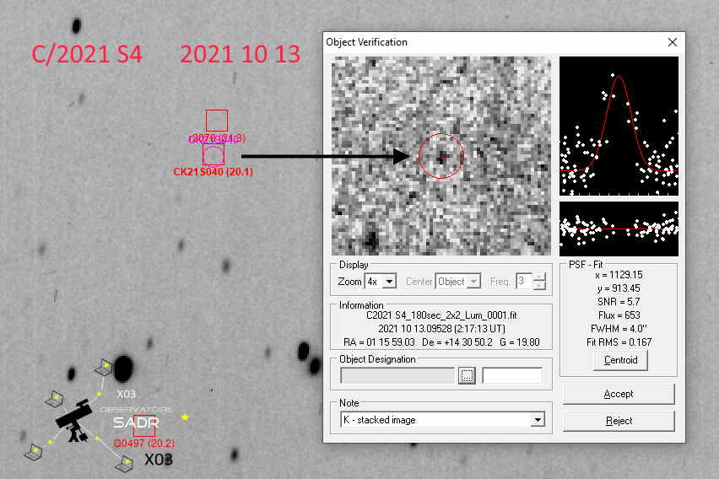Click the Reject button
The height and width of the screenshot is (479, 719).
click(618, 421)
